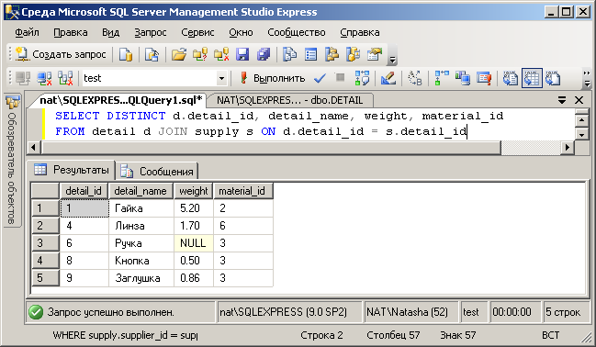Click the material_id column header

tap(243, 191)
